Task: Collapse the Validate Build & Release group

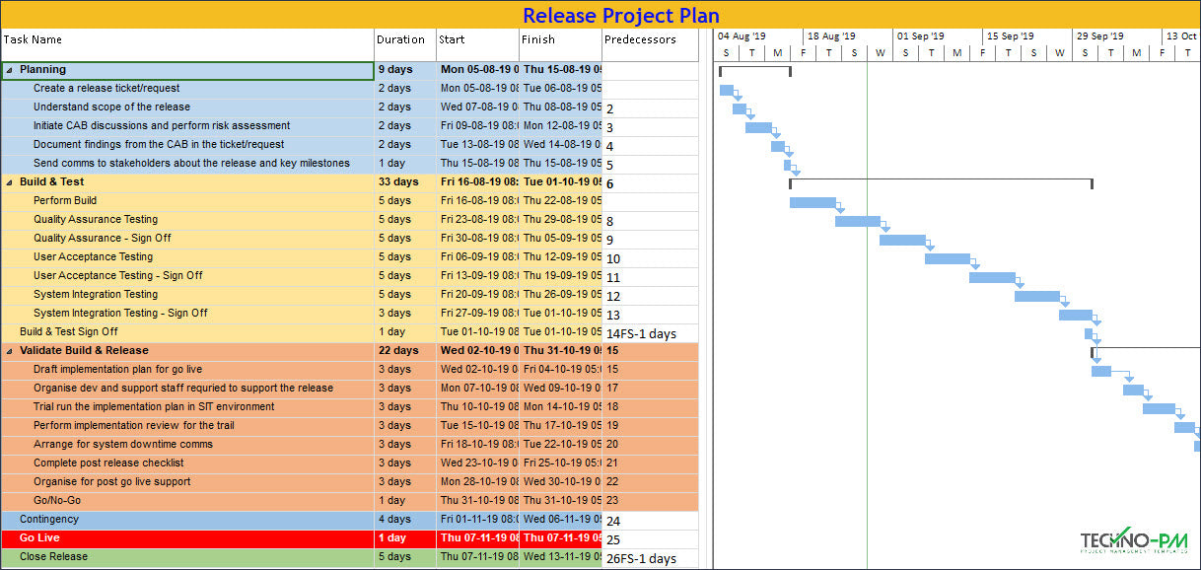Action: [9, 350]
